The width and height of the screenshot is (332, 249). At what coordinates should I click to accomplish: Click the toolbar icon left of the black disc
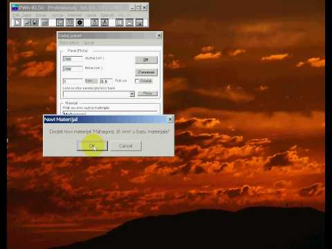[x=70, y=23]
